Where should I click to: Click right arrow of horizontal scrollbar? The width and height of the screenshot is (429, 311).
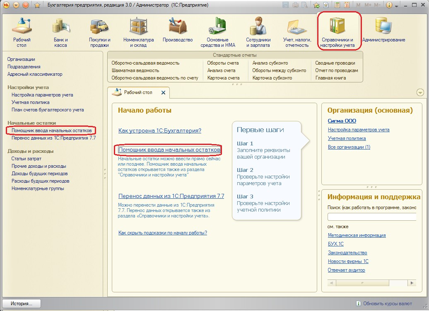[412, 283]
